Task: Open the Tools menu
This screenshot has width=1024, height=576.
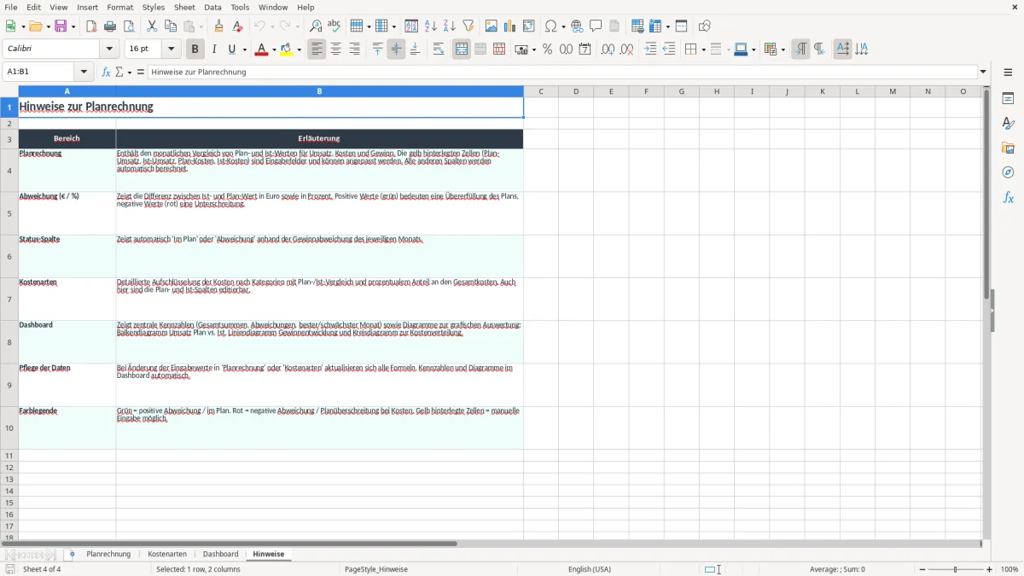Action: pyautogui.click(x=240, y=7)
